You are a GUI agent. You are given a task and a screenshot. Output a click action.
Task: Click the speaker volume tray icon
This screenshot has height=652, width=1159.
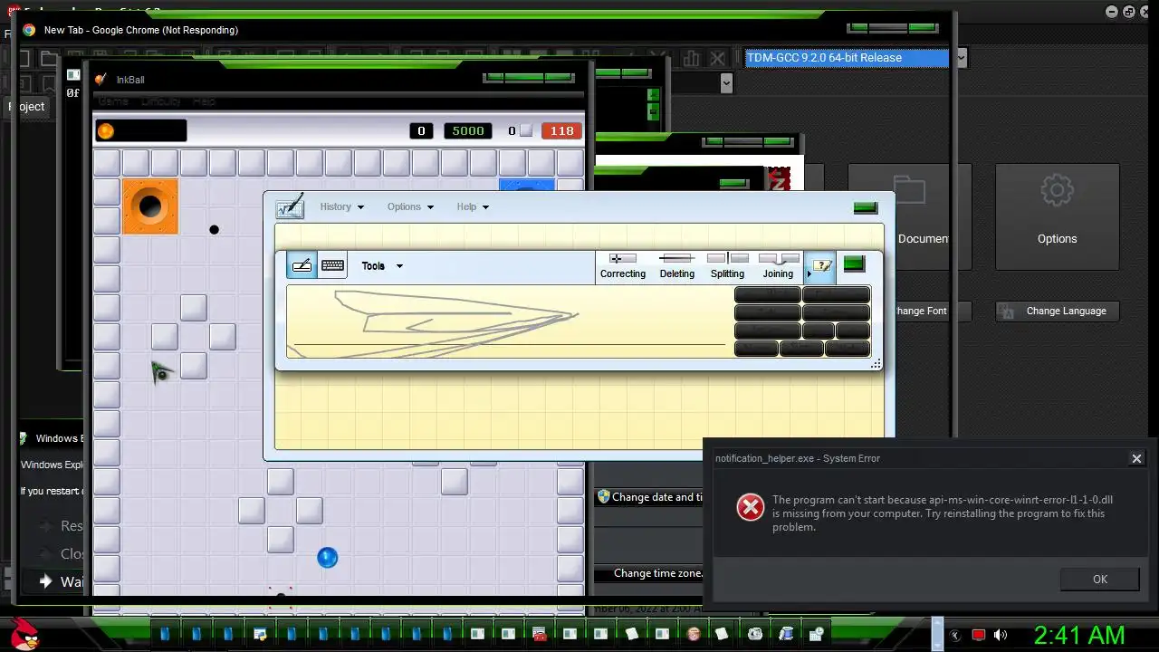1000,635
